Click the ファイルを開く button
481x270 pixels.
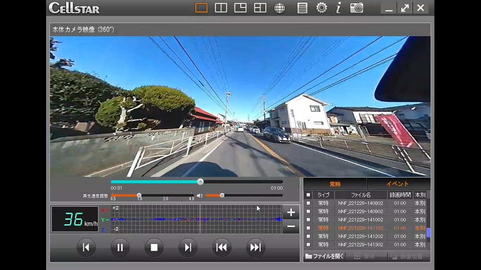(x=325, y=256)
